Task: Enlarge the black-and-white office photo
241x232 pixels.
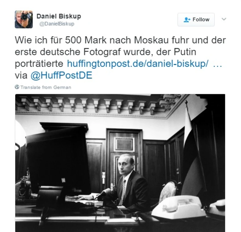Action: (x=120, y=163)
